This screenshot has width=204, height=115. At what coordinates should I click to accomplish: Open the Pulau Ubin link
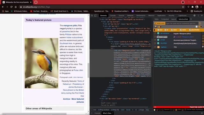[x=78, y=70]
